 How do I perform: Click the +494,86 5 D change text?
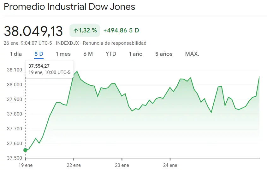pos(121,31)
